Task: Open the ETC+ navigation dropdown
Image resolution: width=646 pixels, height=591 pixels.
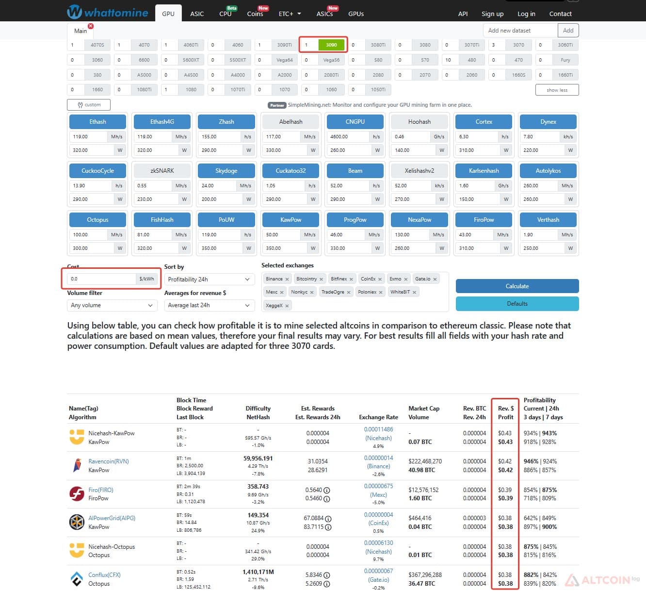Action: coord(290,14)
